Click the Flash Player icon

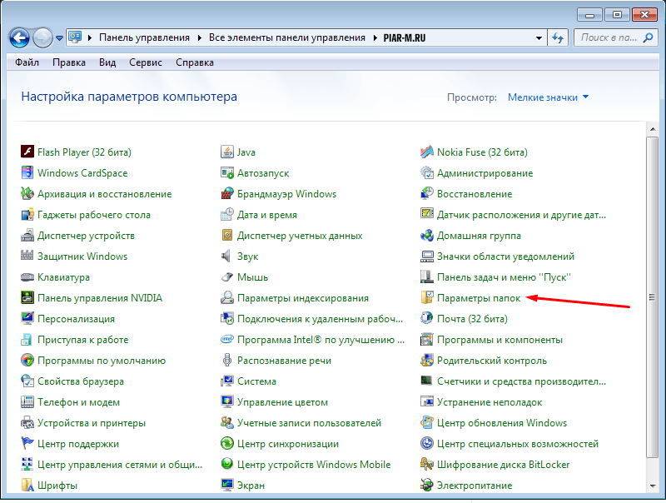click(27, 152)
